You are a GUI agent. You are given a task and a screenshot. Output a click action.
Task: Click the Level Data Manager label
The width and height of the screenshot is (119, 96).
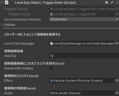[19, 44]
